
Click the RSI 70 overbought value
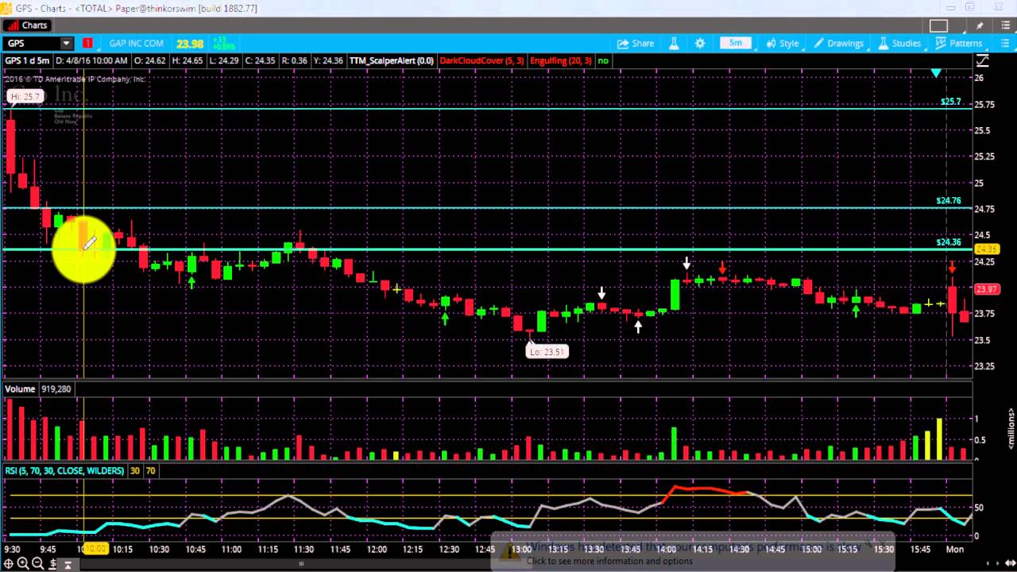click(150, 470)
